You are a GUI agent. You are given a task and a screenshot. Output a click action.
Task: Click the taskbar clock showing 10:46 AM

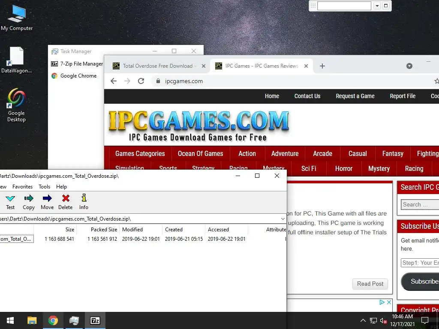click(x=402, y=320)
